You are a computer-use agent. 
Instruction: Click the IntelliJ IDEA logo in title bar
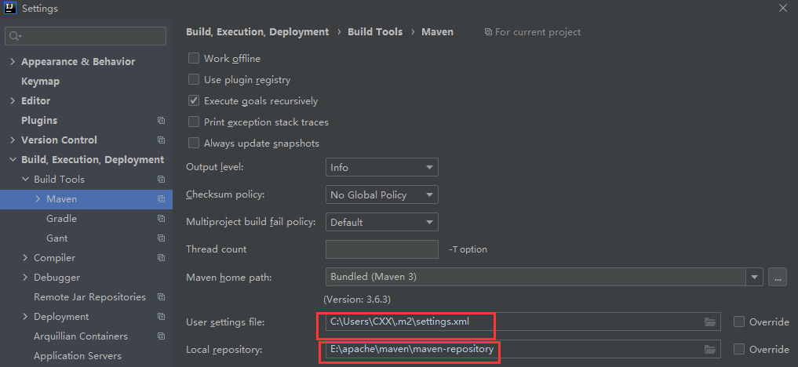(10, 8)
